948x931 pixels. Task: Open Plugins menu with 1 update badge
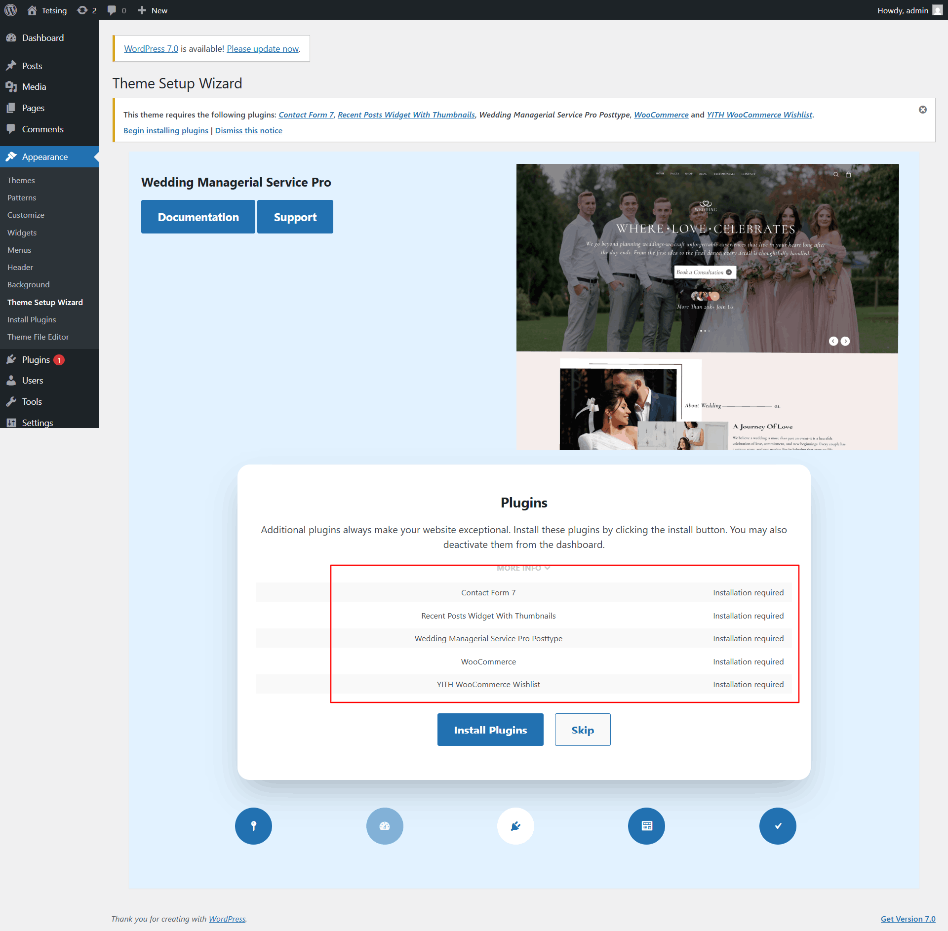[49, 360]
